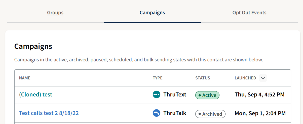The image size is (303, 124).
Task: Select the Campaigns tab
Action: point(152,13)
